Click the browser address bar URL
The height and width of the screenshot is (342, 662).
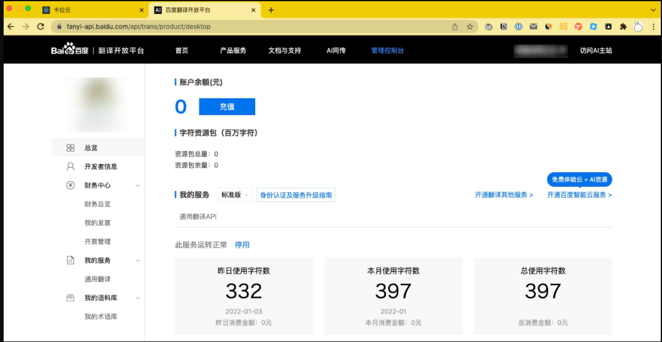pyautogui.click(x=139, y=27)
